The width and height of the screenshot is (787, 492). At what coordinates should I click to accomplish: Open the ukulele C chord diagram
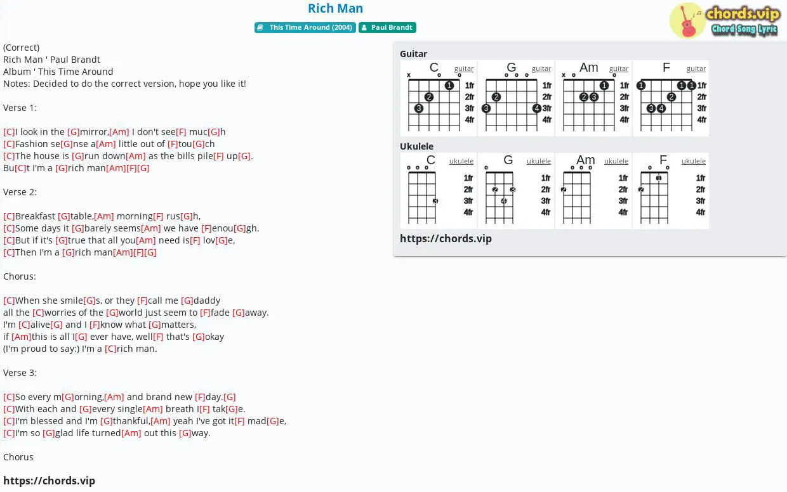click(439, 191)
